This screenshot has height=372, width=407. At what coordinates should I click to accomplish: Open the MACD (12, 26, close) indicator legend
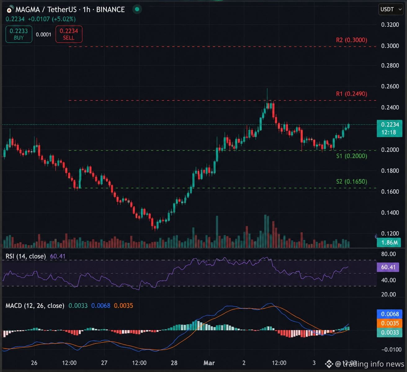point(35,306)
